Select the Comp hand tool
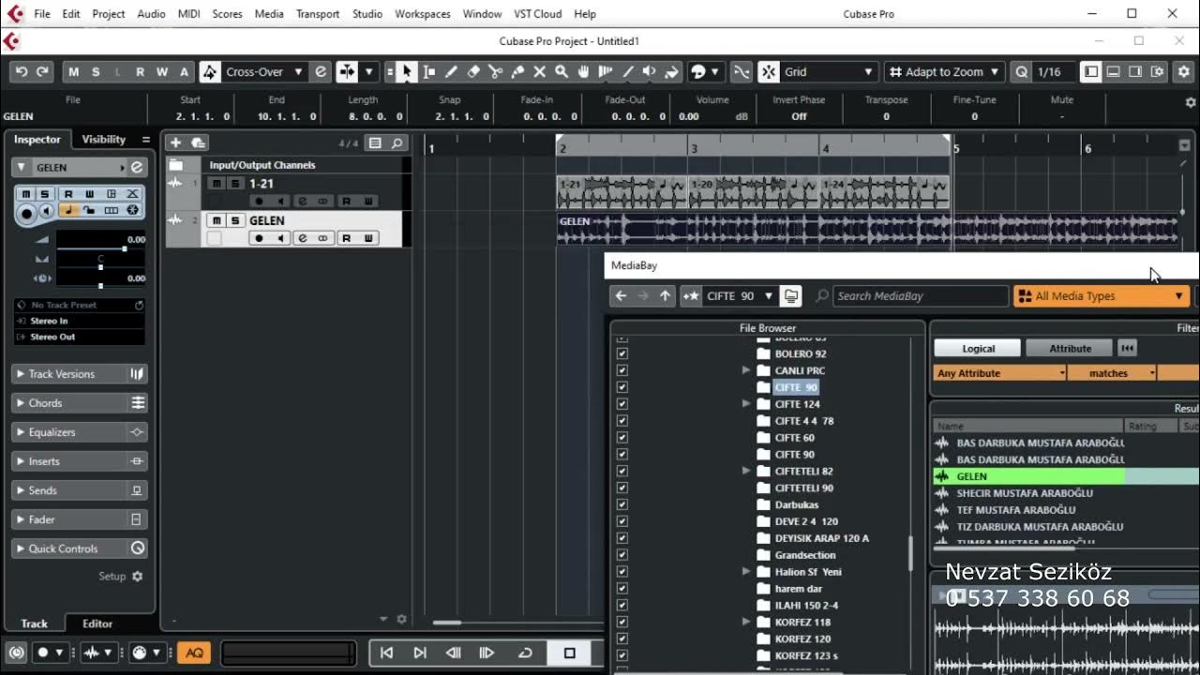 pyautogui.click(x=583, y=71)
